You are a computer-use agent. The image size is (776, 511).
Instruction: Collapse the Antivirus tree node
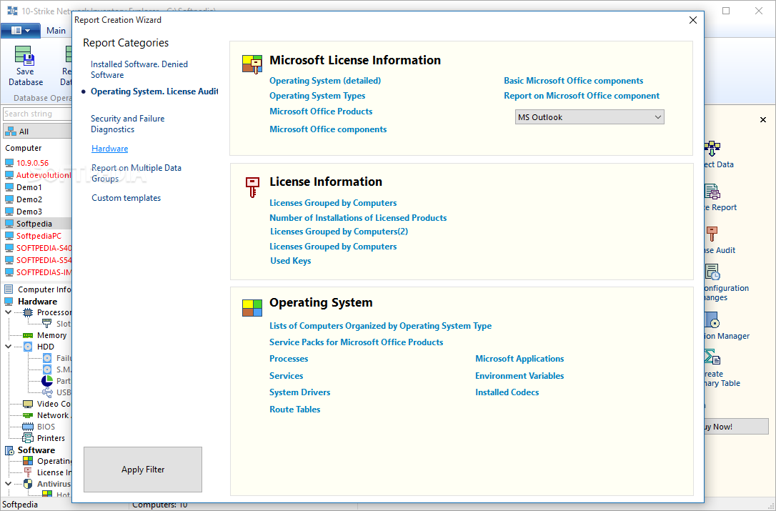(9, 484)
